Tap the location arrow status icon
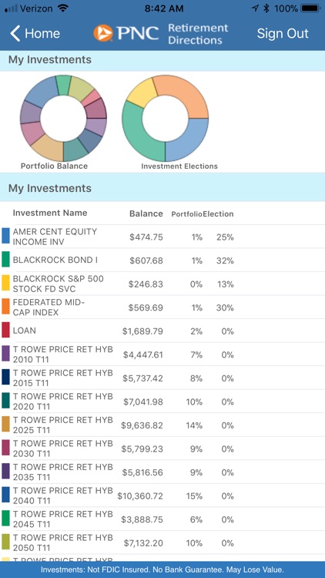 [255, 8]
